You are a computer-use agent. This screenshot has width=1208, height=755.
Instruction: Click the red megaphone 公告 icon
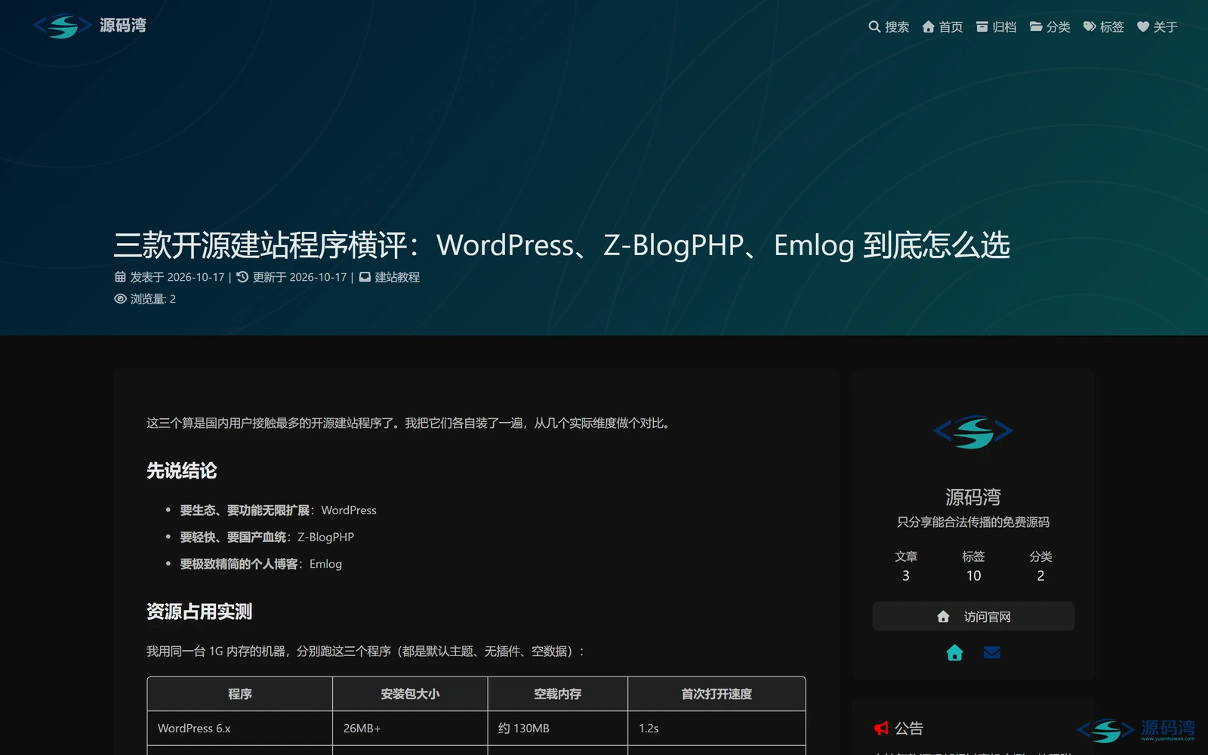(x=881, y=729)
